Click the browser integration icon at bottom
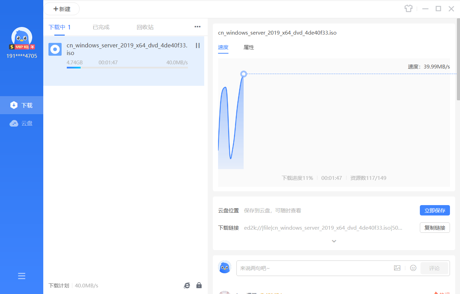460x294 pixels. (187, 285)
